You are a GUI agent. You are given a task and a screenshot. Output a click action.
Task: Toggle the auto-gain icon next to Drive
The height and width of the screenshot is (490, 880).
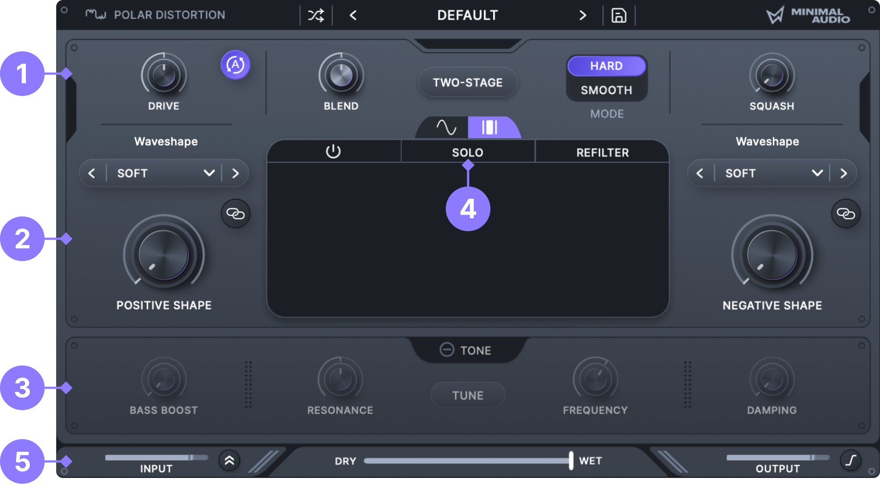click(x=235, y=65)
